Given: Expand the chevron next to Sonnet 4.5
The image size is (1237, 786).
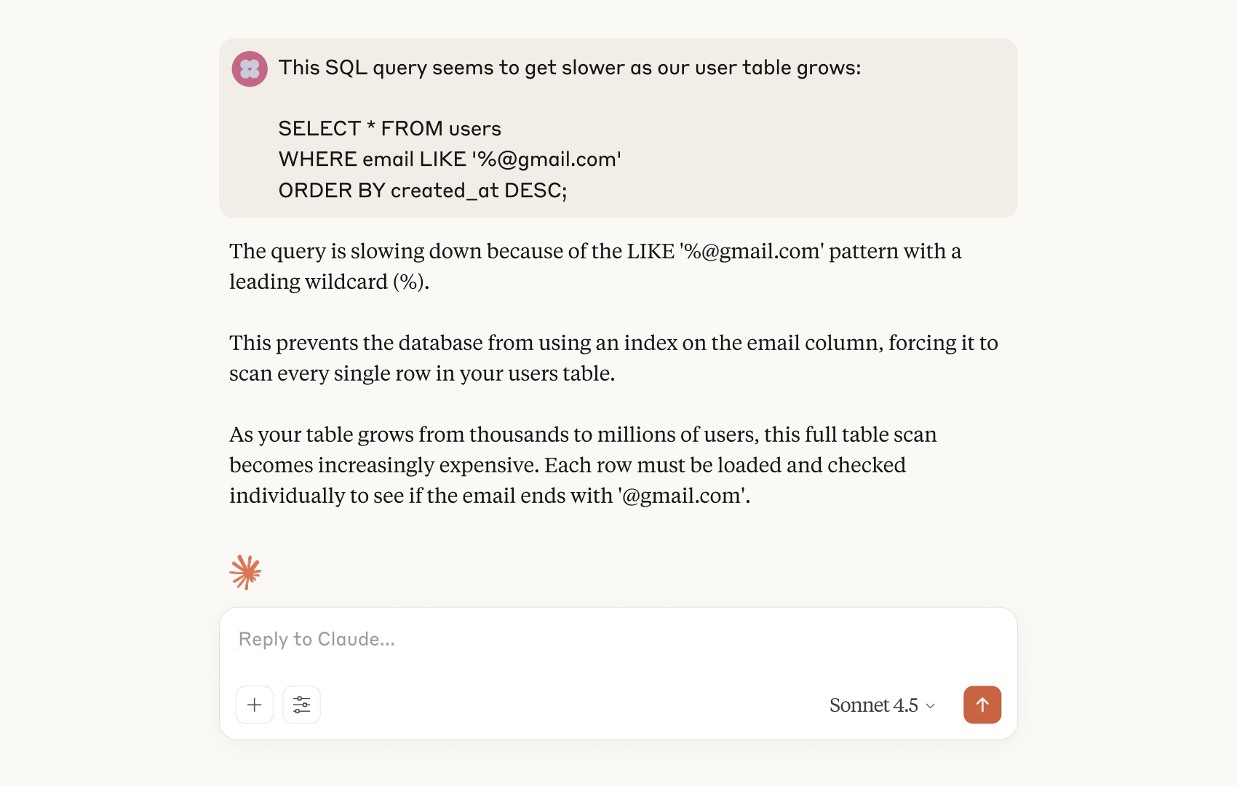Looking at the screenshot, I should pos(930,706).
